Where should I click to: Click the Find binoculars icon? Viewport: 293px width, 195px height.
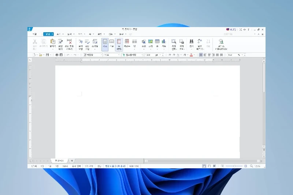point(191,42)
